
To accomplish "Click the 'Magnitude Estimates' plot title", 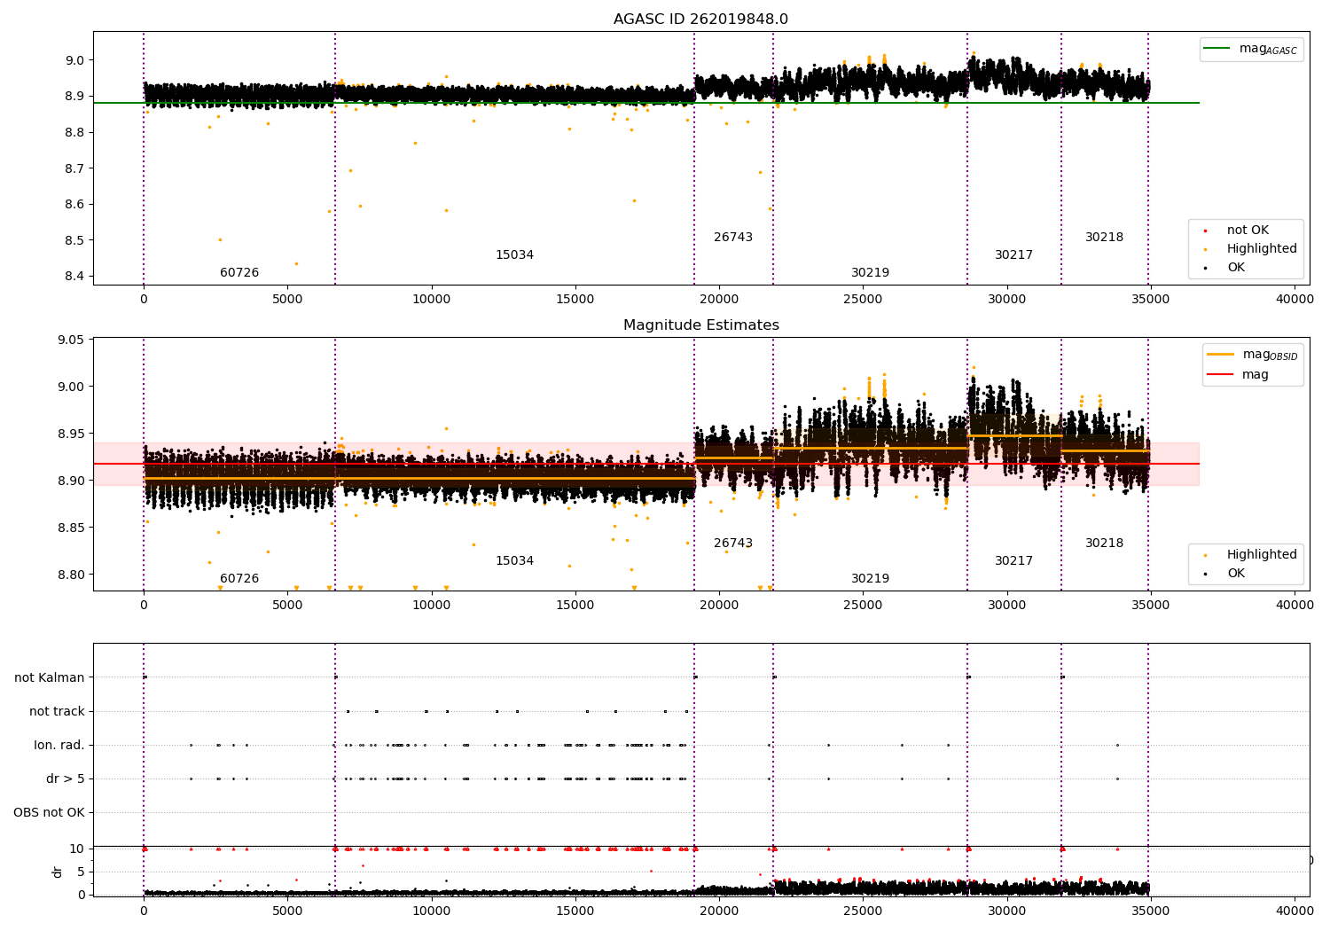I will [701, 325].
